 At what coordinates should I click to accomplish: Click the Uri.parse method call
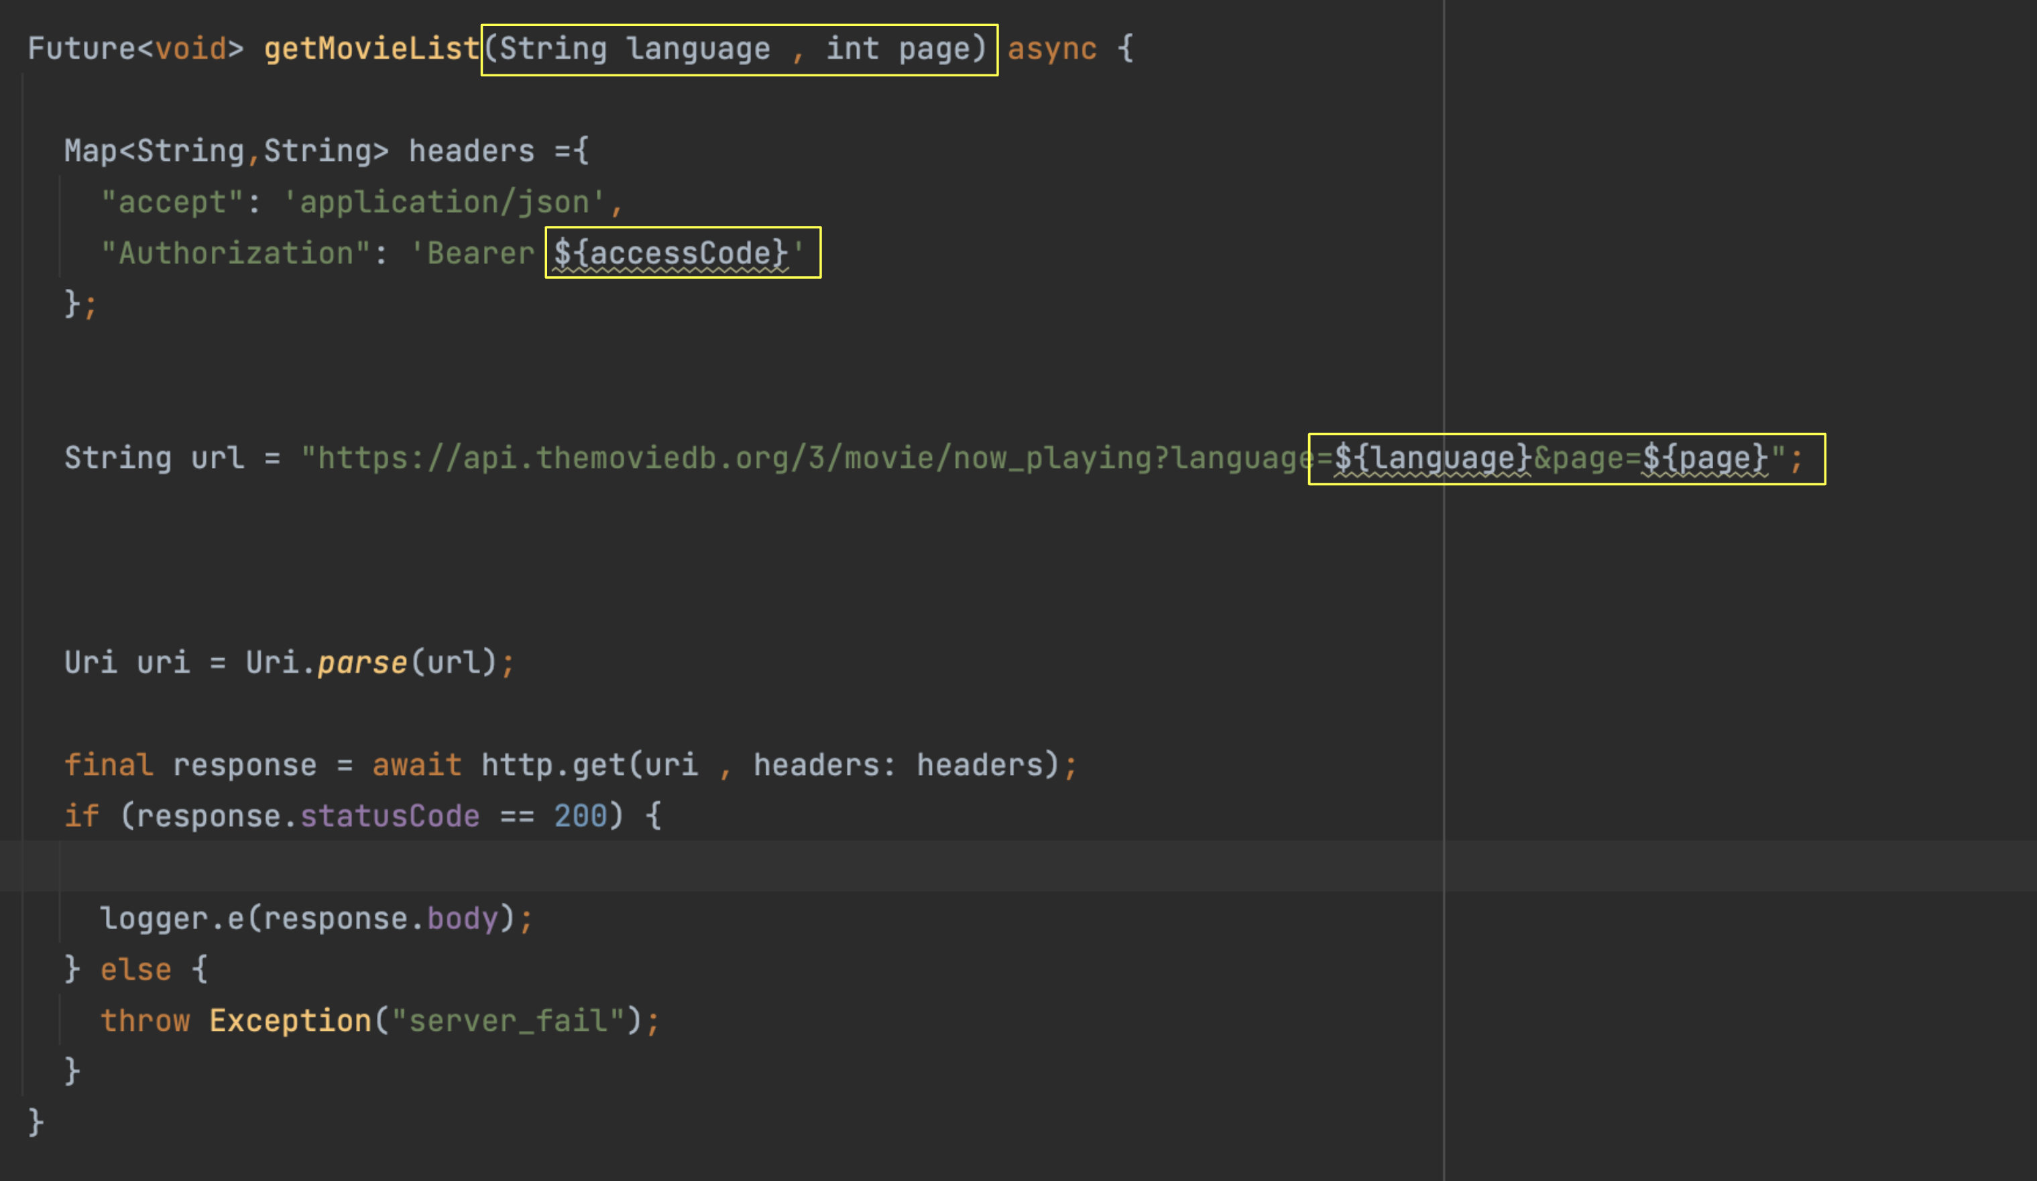361,663
